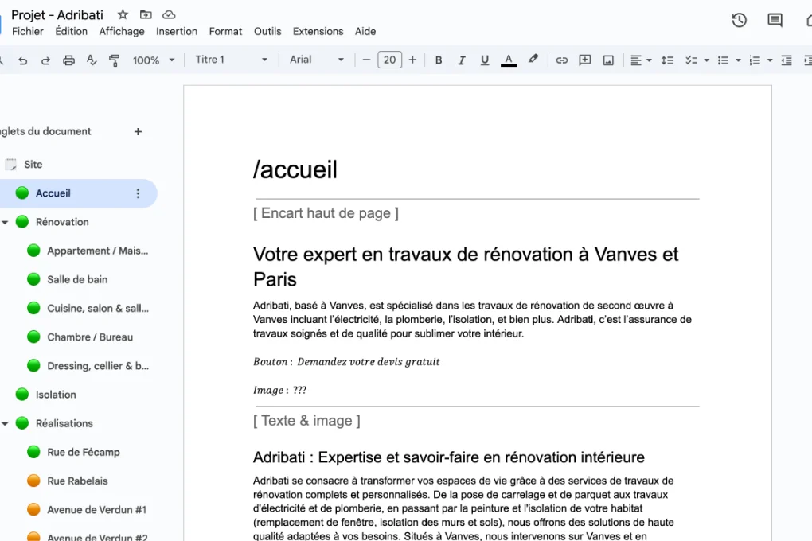Screen dimensions: 812x541
Task: Open the Titre 1 style dropdown
Action: click(x=232, y=60)
